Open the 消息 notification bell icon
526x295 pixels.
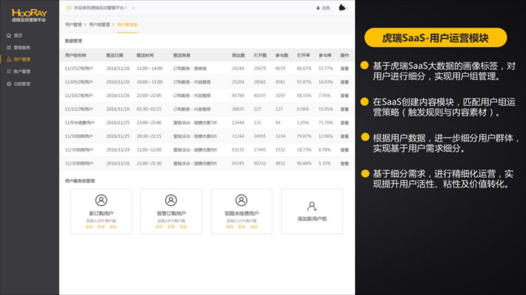coord(318,8)
